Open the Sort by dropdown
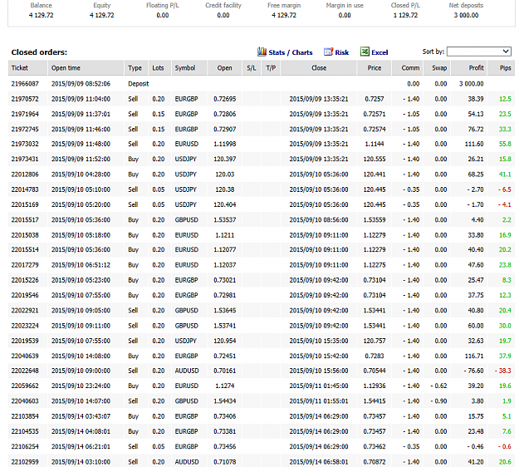The width and height of the screenshot is (519, 467). [478, 52]
